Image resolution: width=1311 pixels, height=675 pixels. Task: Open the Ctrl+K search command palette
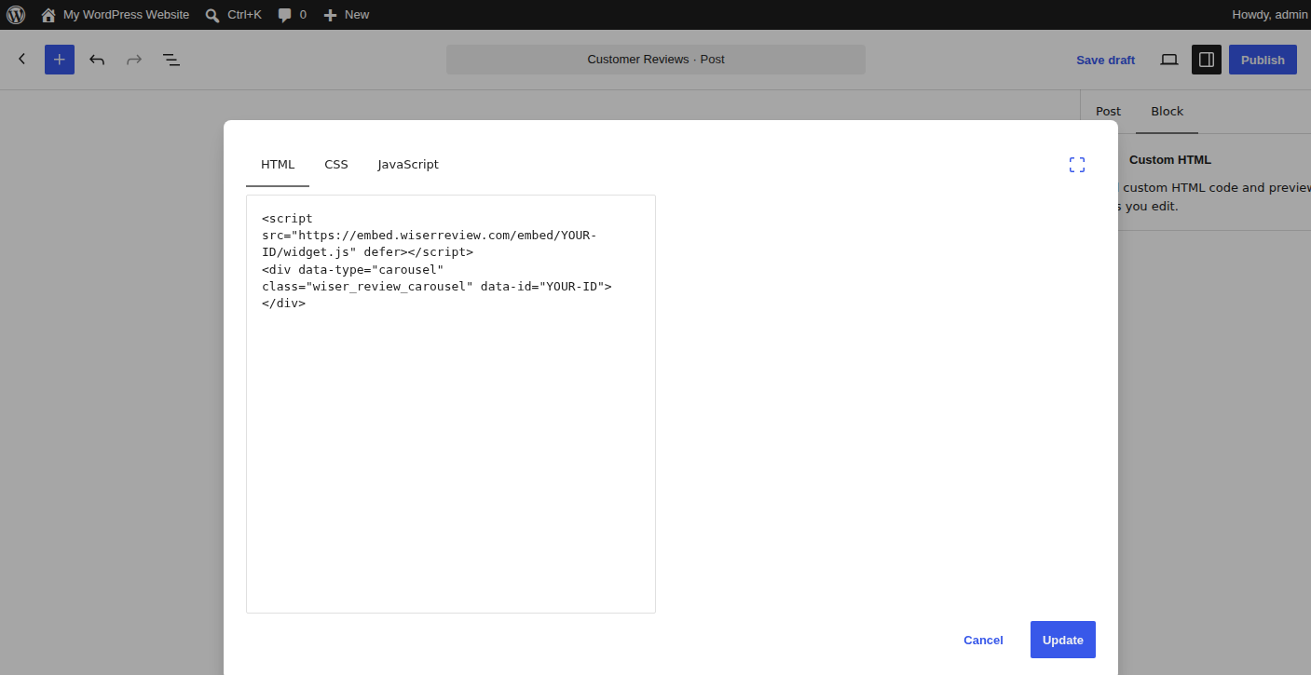(233, 15)
